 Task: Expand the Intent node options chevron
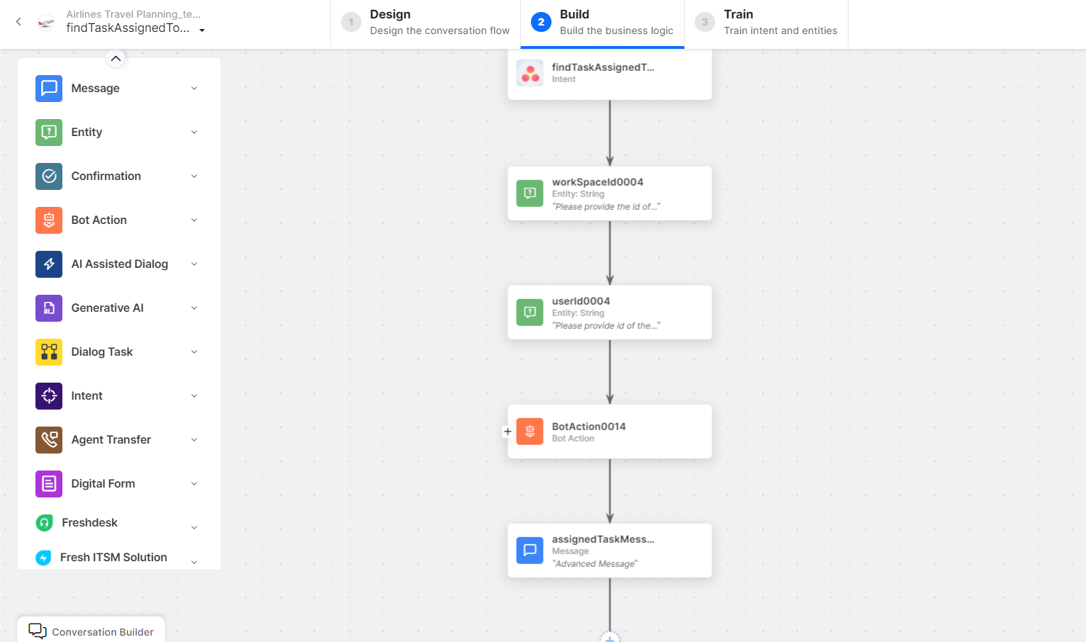coord(194,396)
